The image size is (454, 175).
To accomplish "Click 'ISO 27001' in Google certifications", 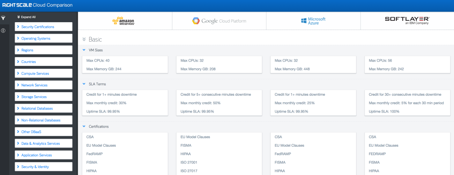I will (x=189, y=162).
